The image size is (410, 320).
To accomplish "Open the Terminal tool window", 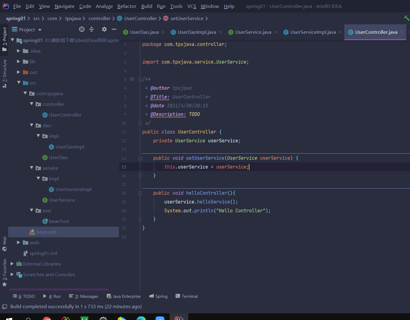I will tap(186, 296).
